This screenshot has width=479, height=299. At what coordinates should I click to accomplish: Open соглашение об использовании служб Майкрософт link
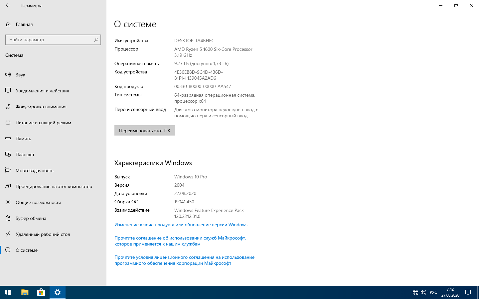[180, 241]
